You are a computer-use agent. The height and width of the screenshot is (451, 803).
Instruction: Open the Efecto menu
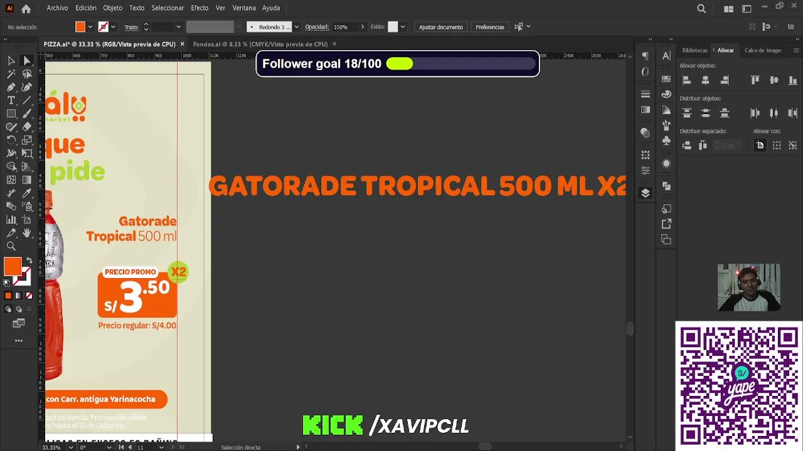point(199,8)
